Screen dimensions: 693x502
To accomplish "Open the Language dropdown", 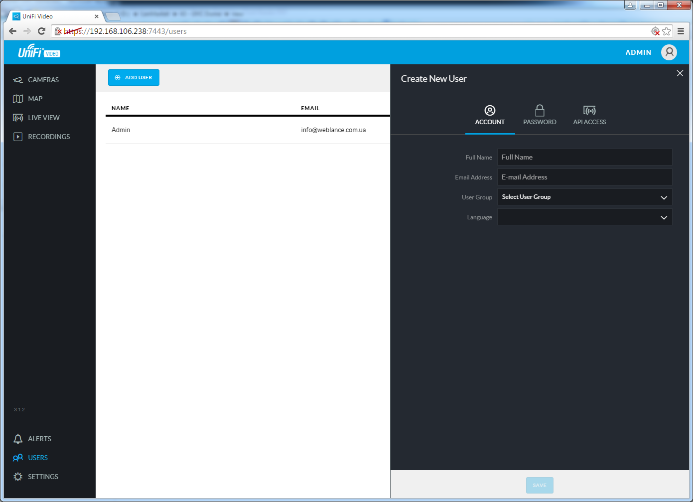I will [584, 217].
